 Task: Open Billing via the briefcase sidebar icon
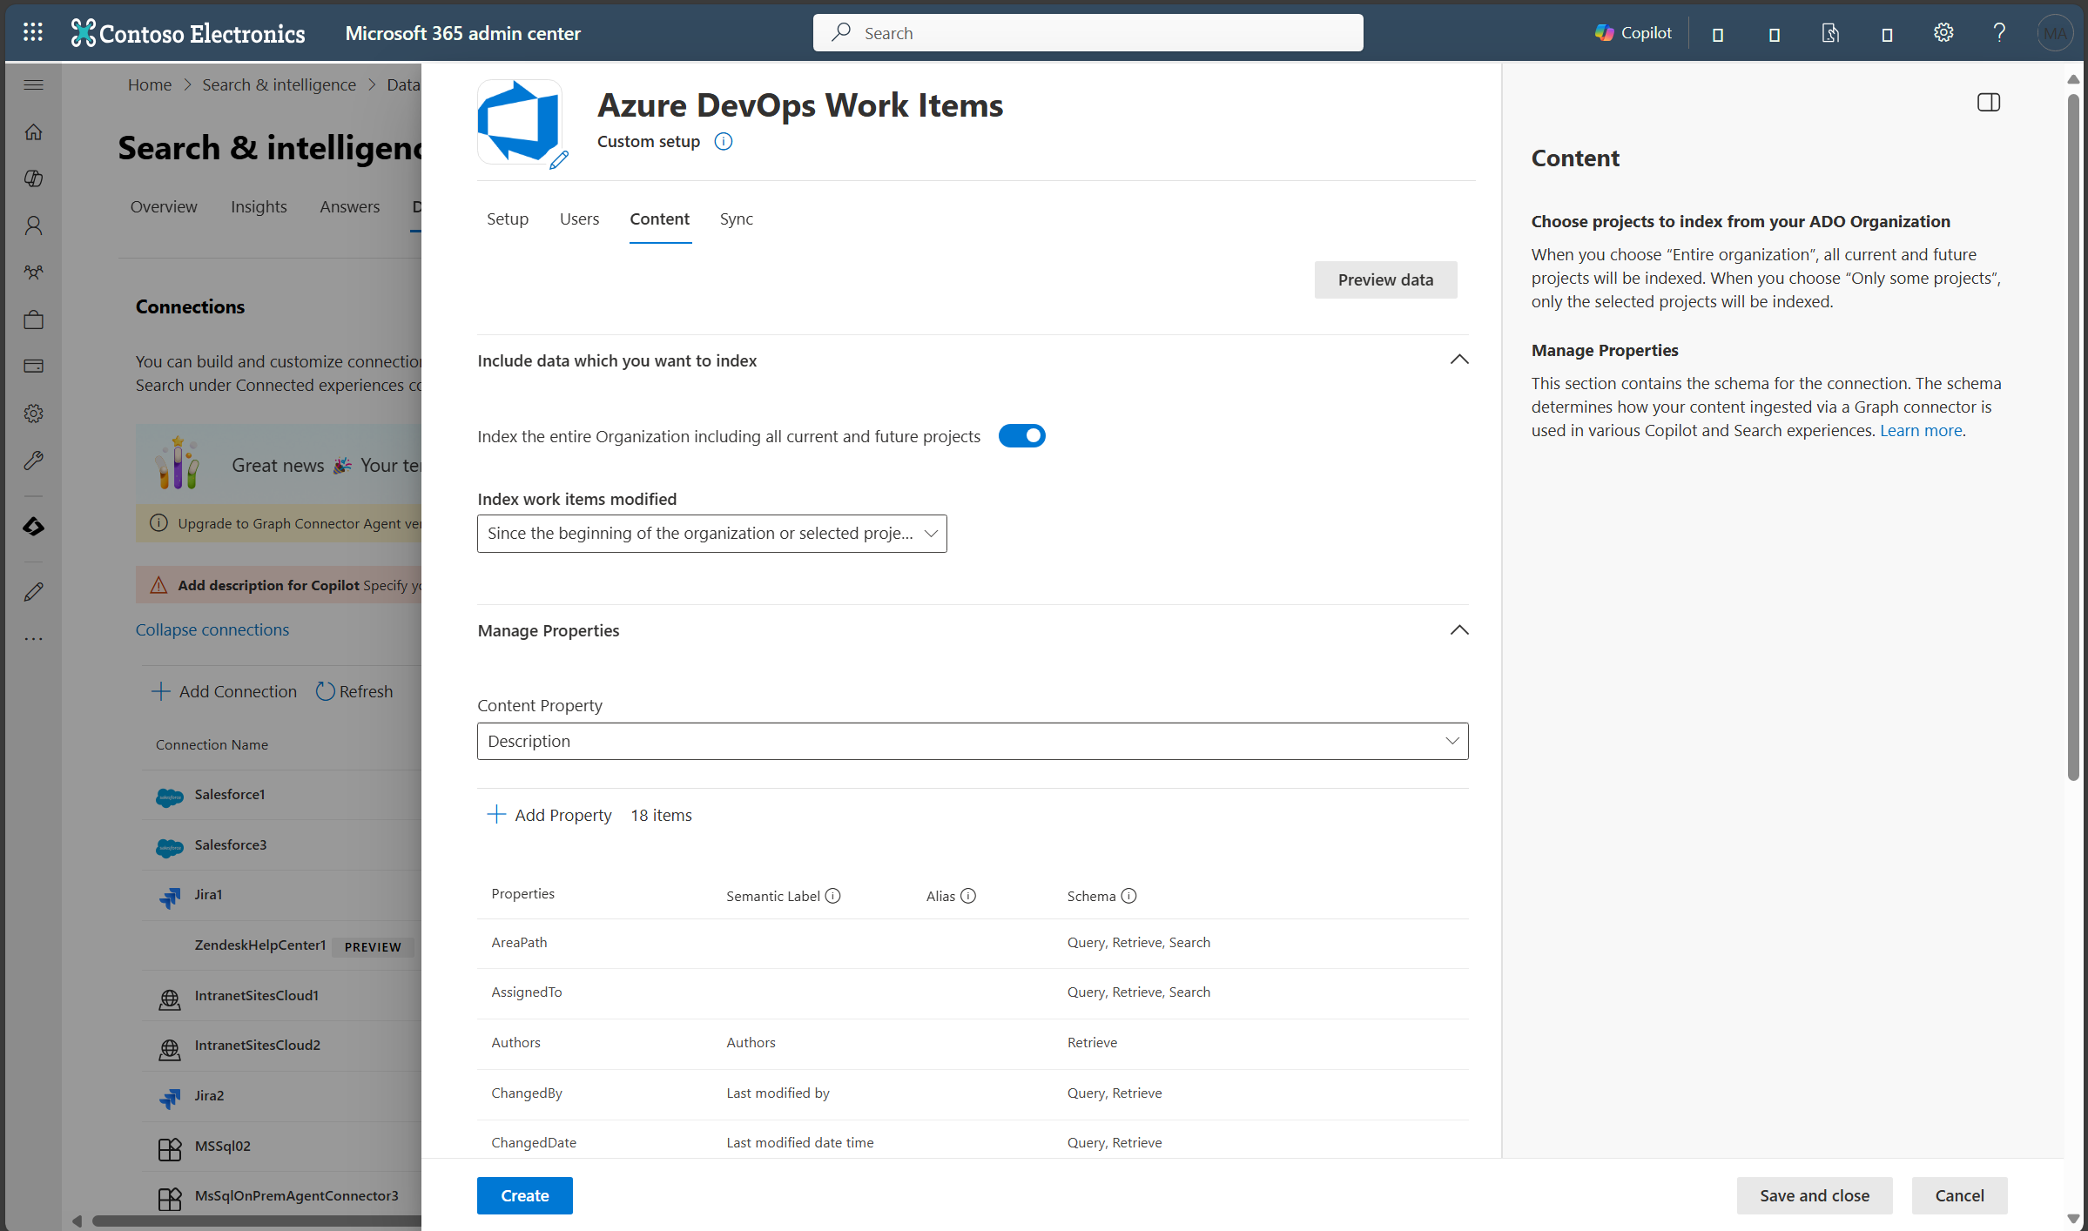(34, 319)
